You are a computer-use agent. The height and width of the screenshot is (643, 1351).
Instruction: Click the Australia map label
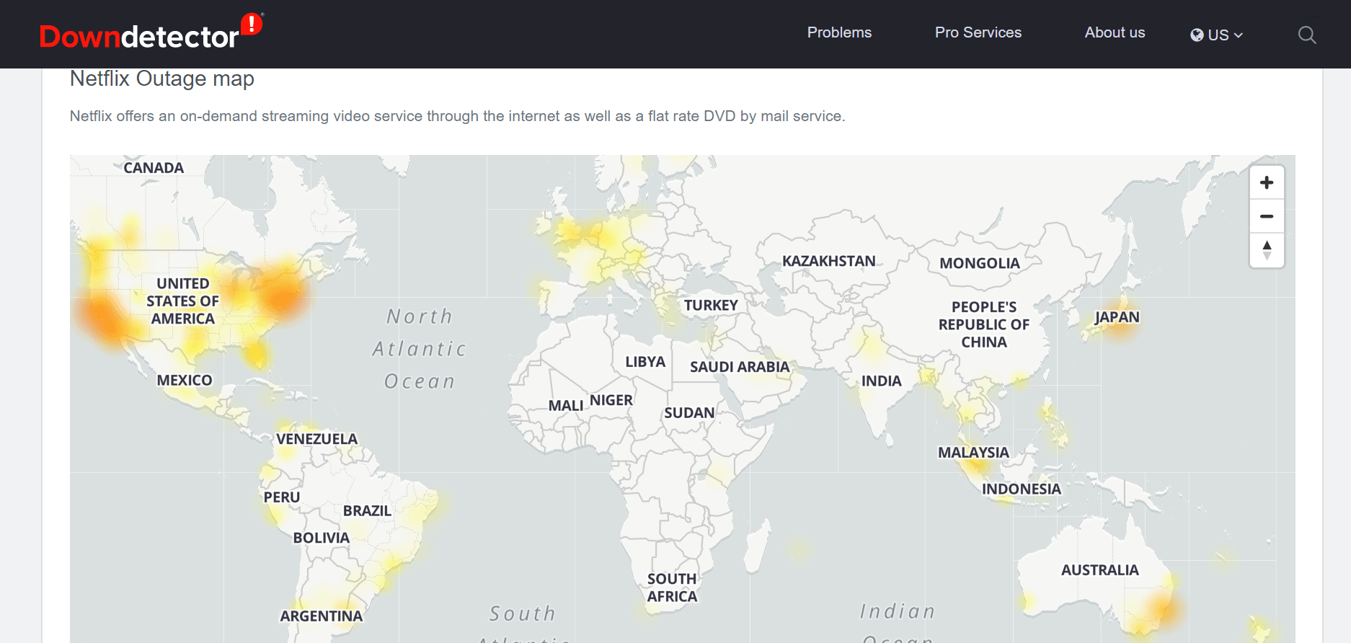pos(1100,570)
